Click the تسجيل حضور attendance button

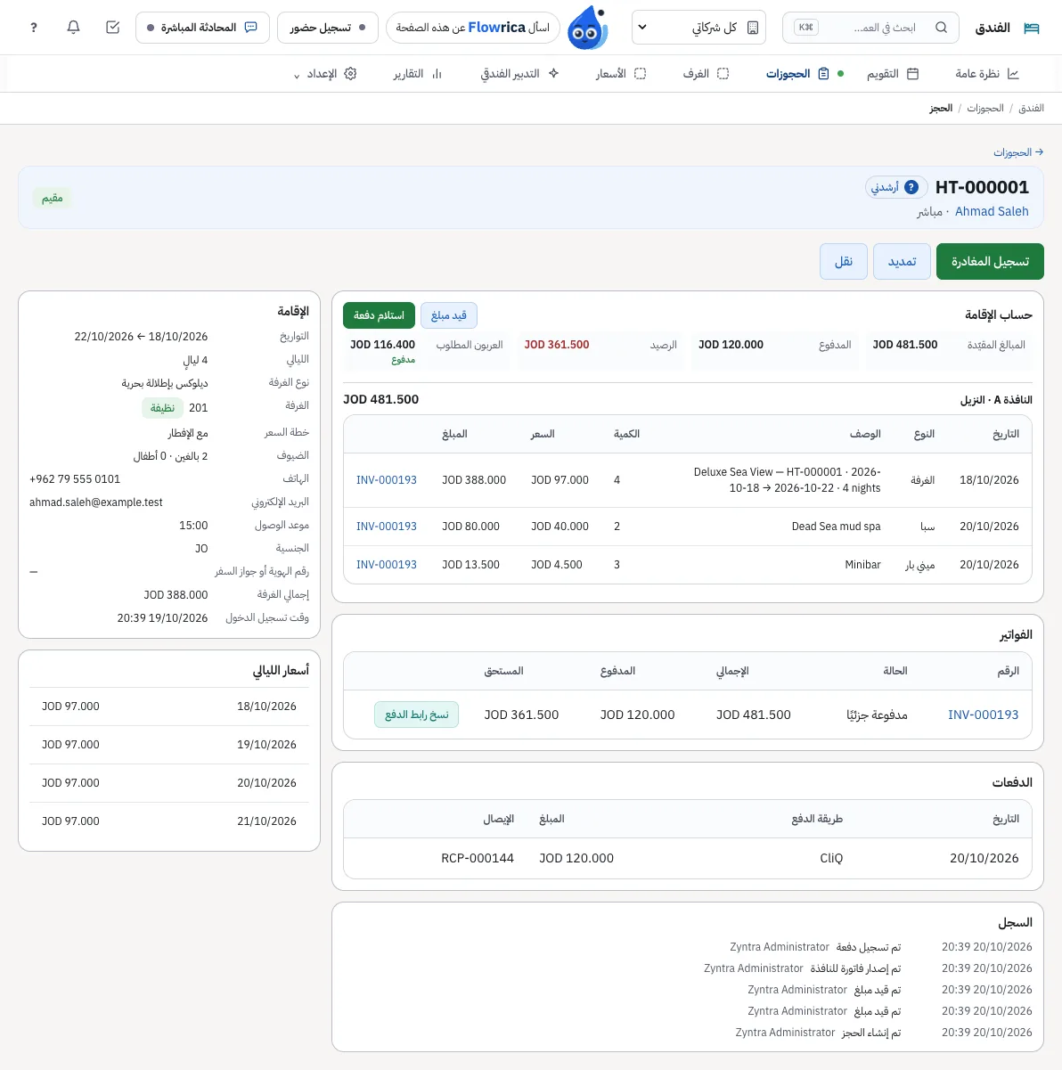328,28
